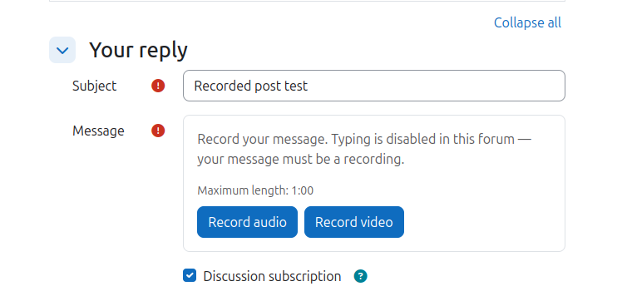
Task: Uncheck the Discussion subscription checkbox
Action: [x=190, y=275]
